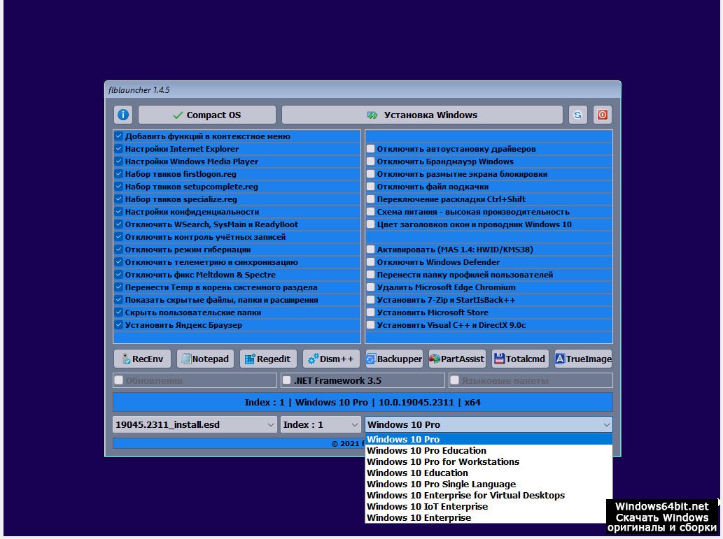Image resolution: width=723 pixels, height=539 pixels.
Task: Launch the TrueImage tool
Action: click(x=583, y=359)
